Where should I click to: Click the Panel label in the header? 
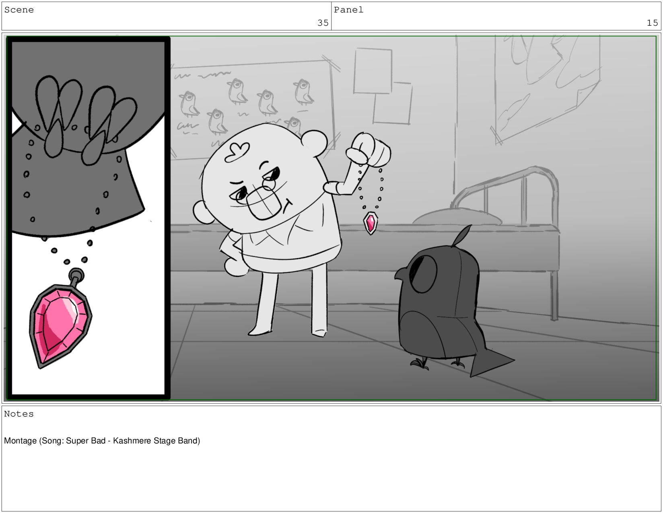[348, 10]
